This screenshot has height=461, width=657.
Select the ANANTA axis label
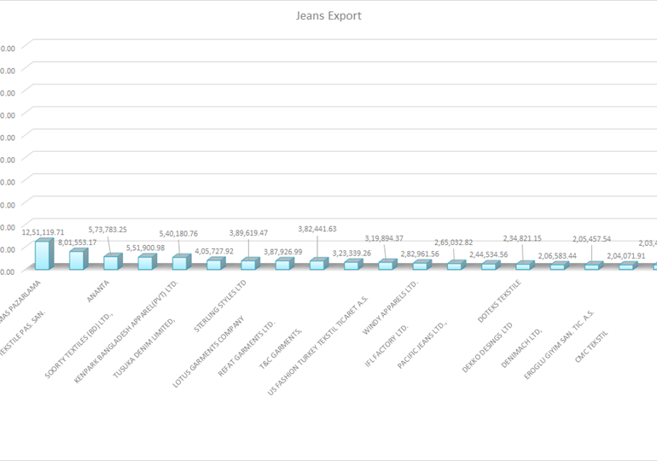(x=97, y=291)
